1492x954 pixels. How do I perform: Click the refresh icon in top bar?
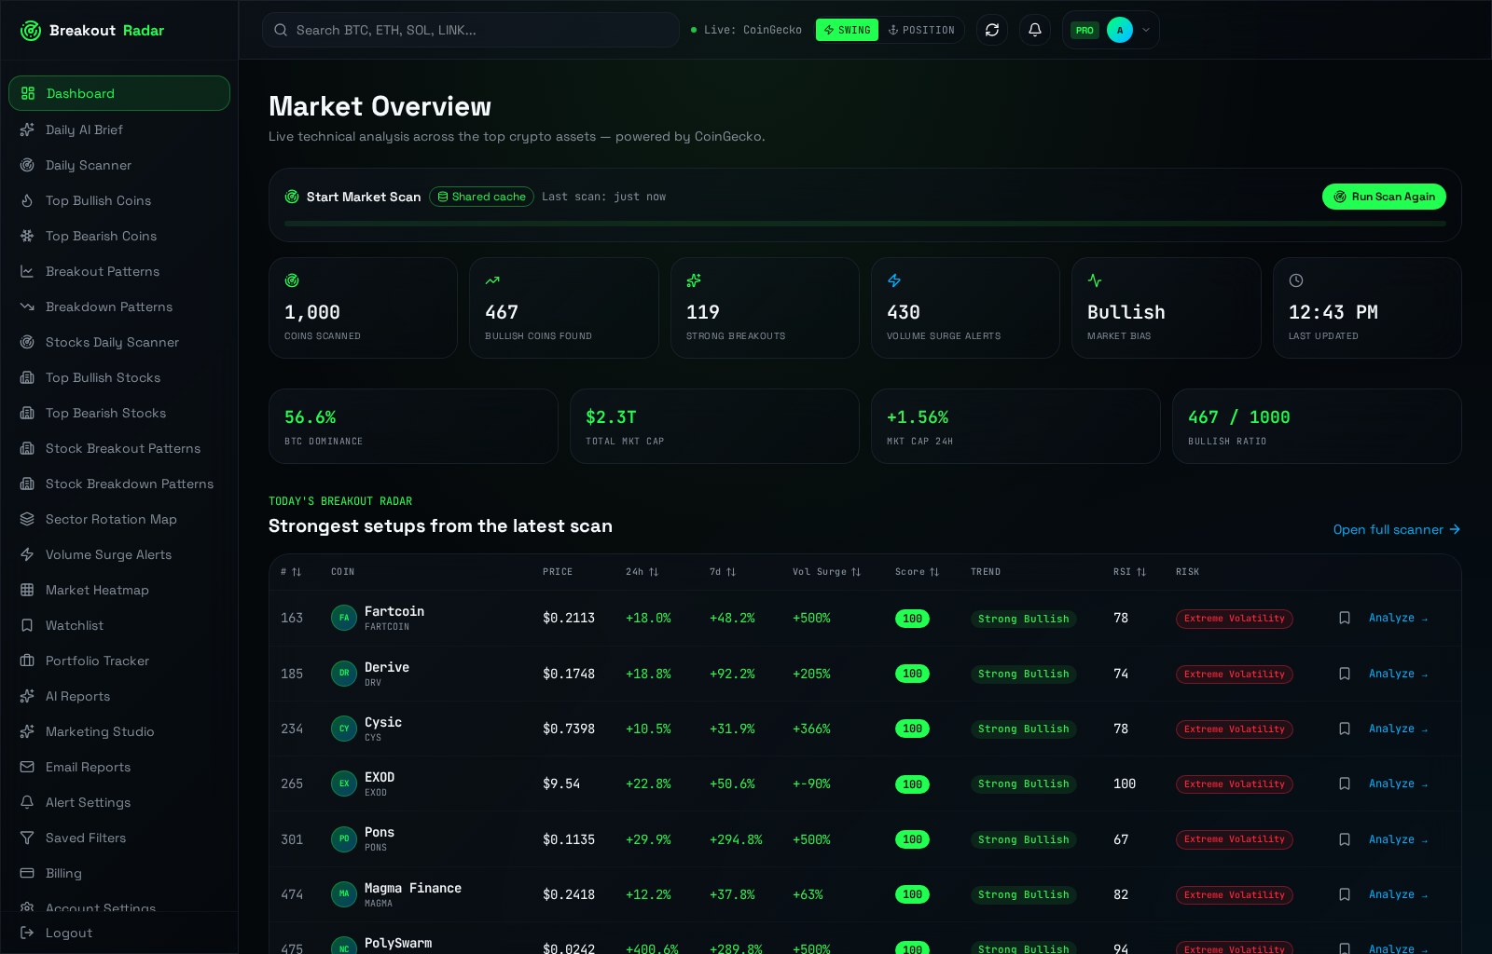pyautogui.click(x=992, y=30)
